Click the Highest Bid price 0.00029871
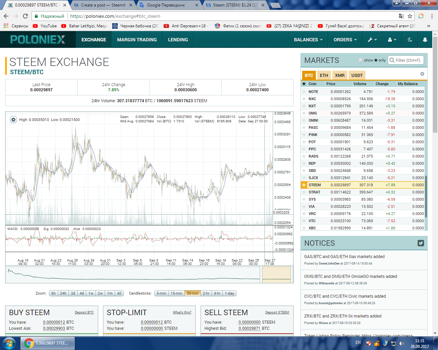Screen dimensions: 438x350 click(249, 328)
